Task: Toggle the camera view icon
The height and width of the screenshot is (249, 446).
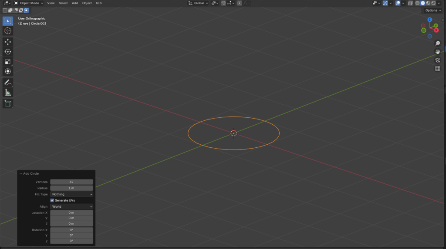Action: click(437, 60)
